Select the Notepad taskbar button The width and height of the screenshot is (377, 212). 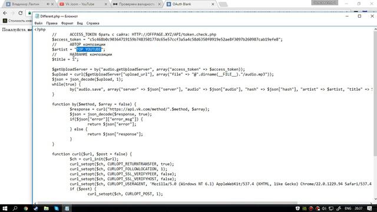(67, 208)
